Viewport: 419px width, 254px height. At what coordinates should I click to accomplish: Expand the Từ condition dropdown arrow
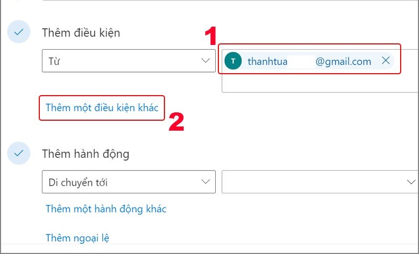[x=205, y=61]
